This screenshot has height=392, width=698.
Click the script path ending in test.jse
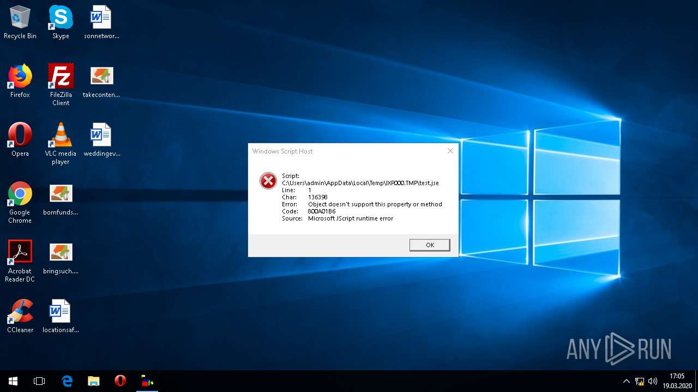pyautogui.click(x=360, y=183)
